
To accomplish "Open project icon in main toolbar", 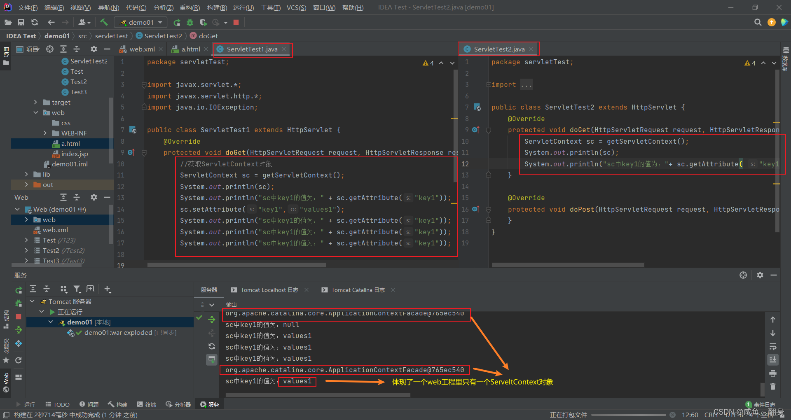I will tap(8, 22).
